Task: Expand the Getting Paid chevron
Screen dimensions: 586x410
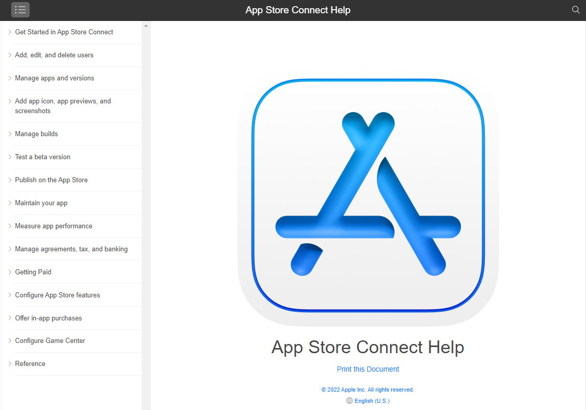Action: [x=10, y=272]
